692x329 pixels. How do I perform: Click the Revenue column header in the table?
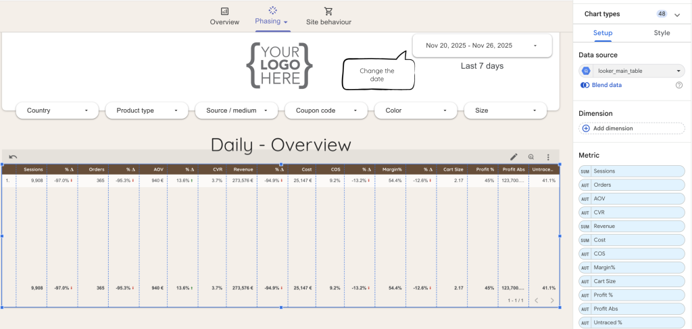click(x=243, y=169)
